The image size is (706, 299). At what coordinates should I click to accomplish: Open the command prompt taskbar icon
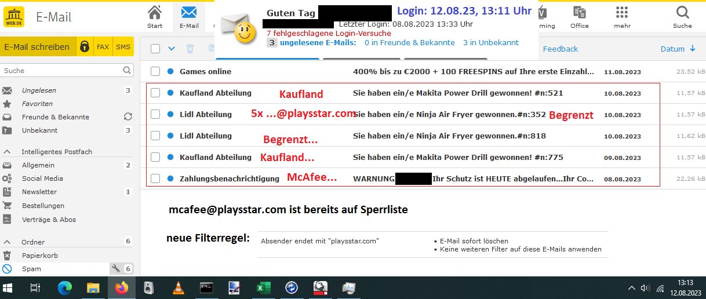click(x=207, y=287)
